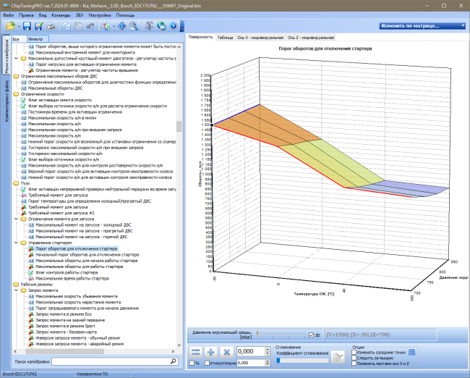
Task: Print using the printer toolbar icon
Action: [51, 26]
